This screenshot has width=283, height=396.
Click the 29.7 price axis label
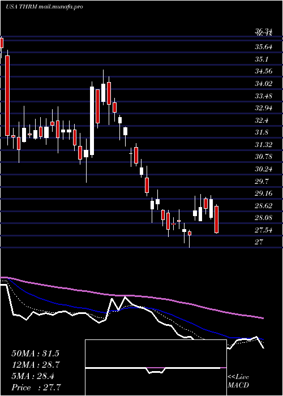[x=261, y=182]
